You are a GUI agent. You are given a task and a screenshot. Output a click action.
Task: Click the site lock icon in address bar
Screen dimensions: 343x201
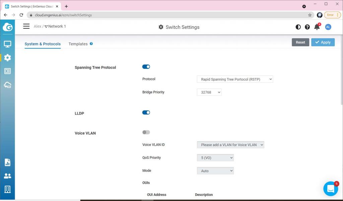(x=31, y=15)
